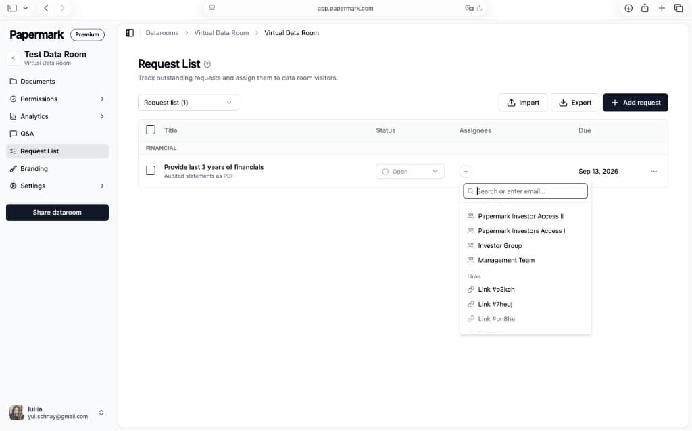Image resolution: width=692 pixels, height=431 pixels.
Task: Click the Export button
Action: coord(575,103)
